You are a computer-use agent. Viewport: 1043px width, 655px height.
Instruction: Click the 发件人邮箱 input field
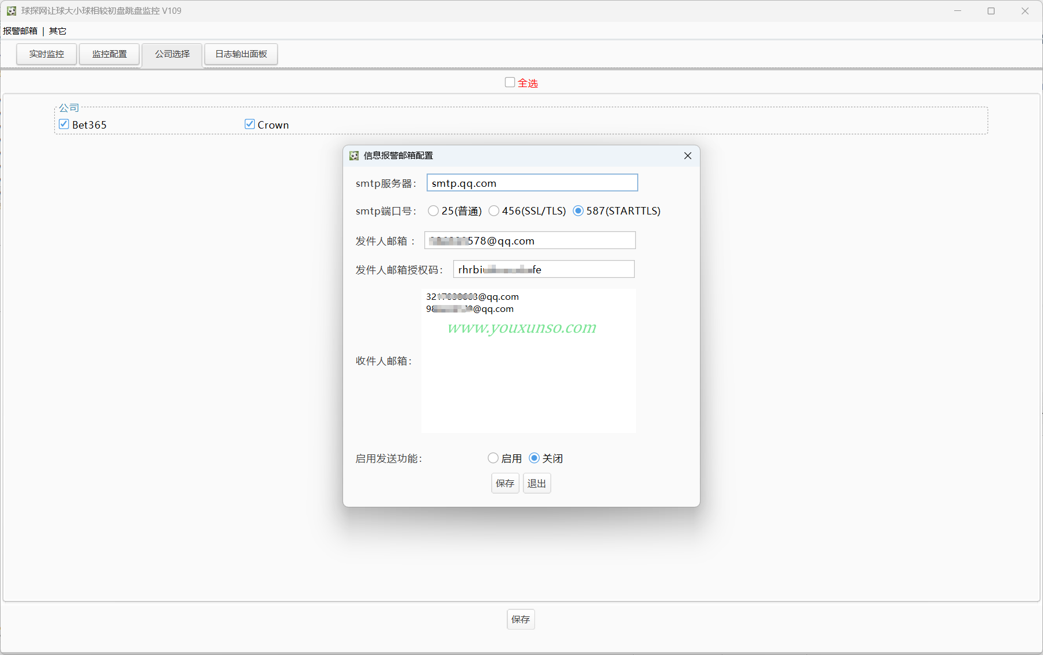click(x=530, y=240)
